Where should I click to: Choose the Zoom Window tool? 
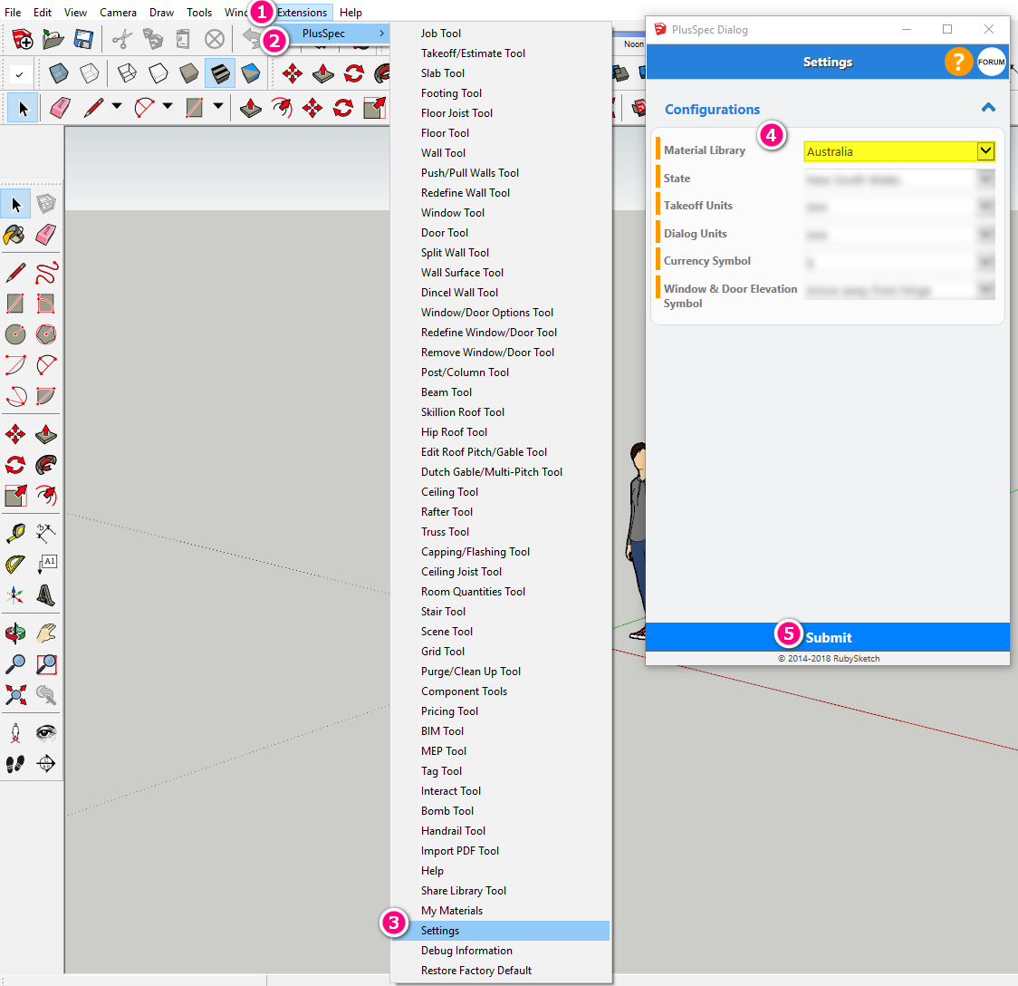coord(46,664)
